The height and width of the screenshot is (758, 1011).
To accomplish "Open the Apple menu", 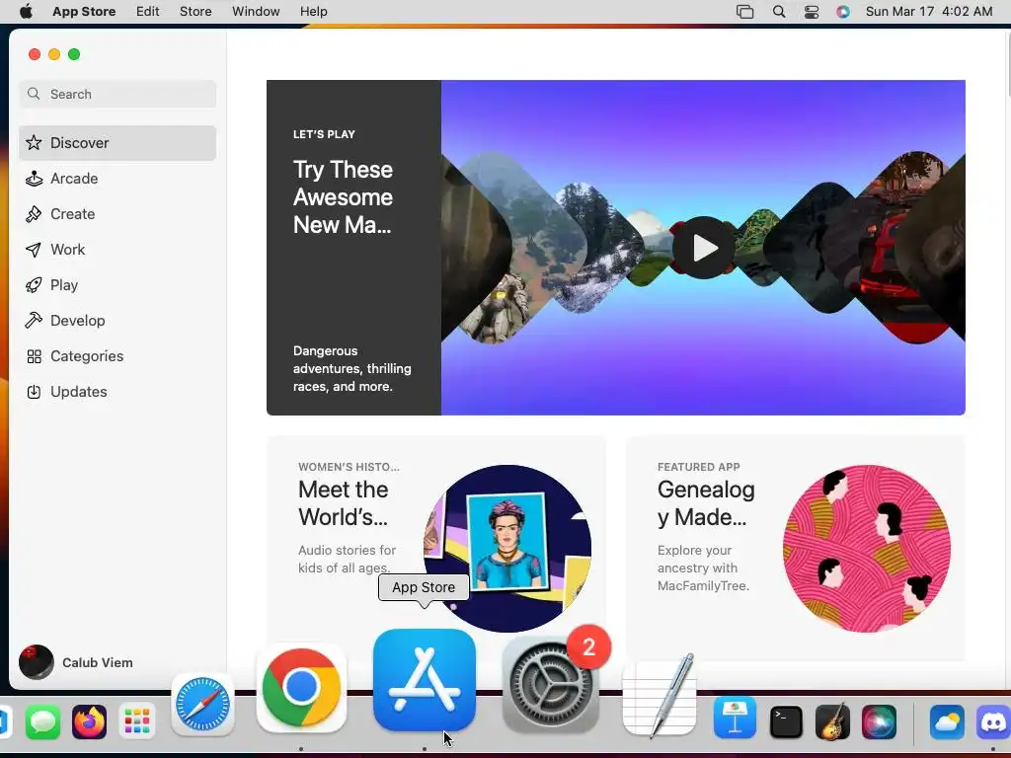I will coord(26,12).
